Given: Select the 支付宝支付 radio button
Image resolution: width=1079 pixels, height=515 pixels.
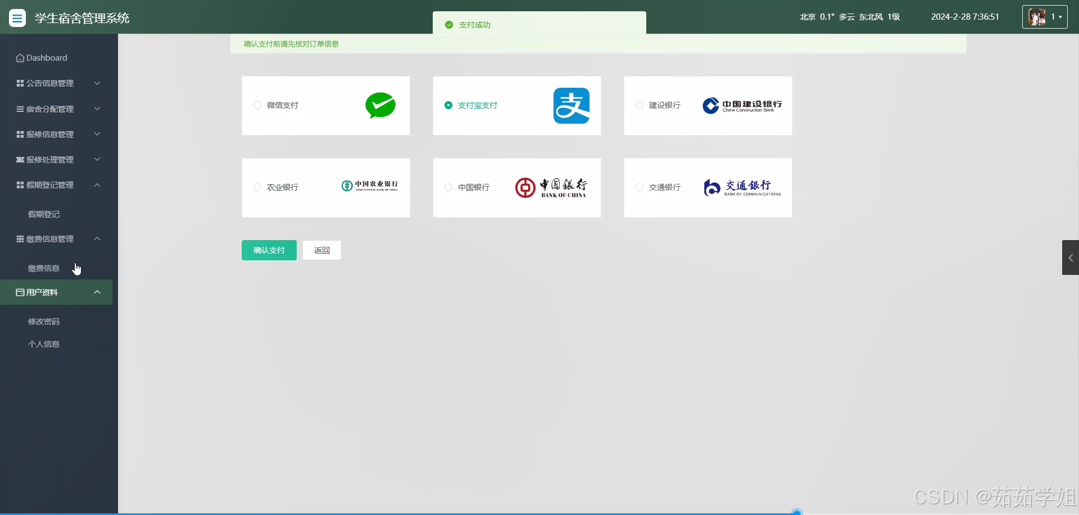Looking at the screenshot, I should tap(448, 105).
